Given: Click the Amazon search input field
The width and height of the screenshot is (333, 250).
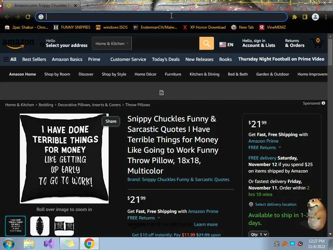Looking at the screenshot, I should pyautogui.click(x=165, y=43).
